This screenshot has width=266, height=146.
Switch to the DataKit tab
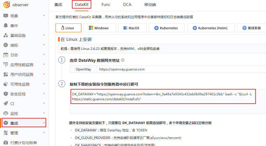point(82,5)
